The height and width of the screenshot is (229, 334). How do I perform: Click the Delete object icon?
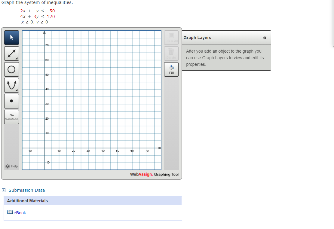(x=171, y=53)
